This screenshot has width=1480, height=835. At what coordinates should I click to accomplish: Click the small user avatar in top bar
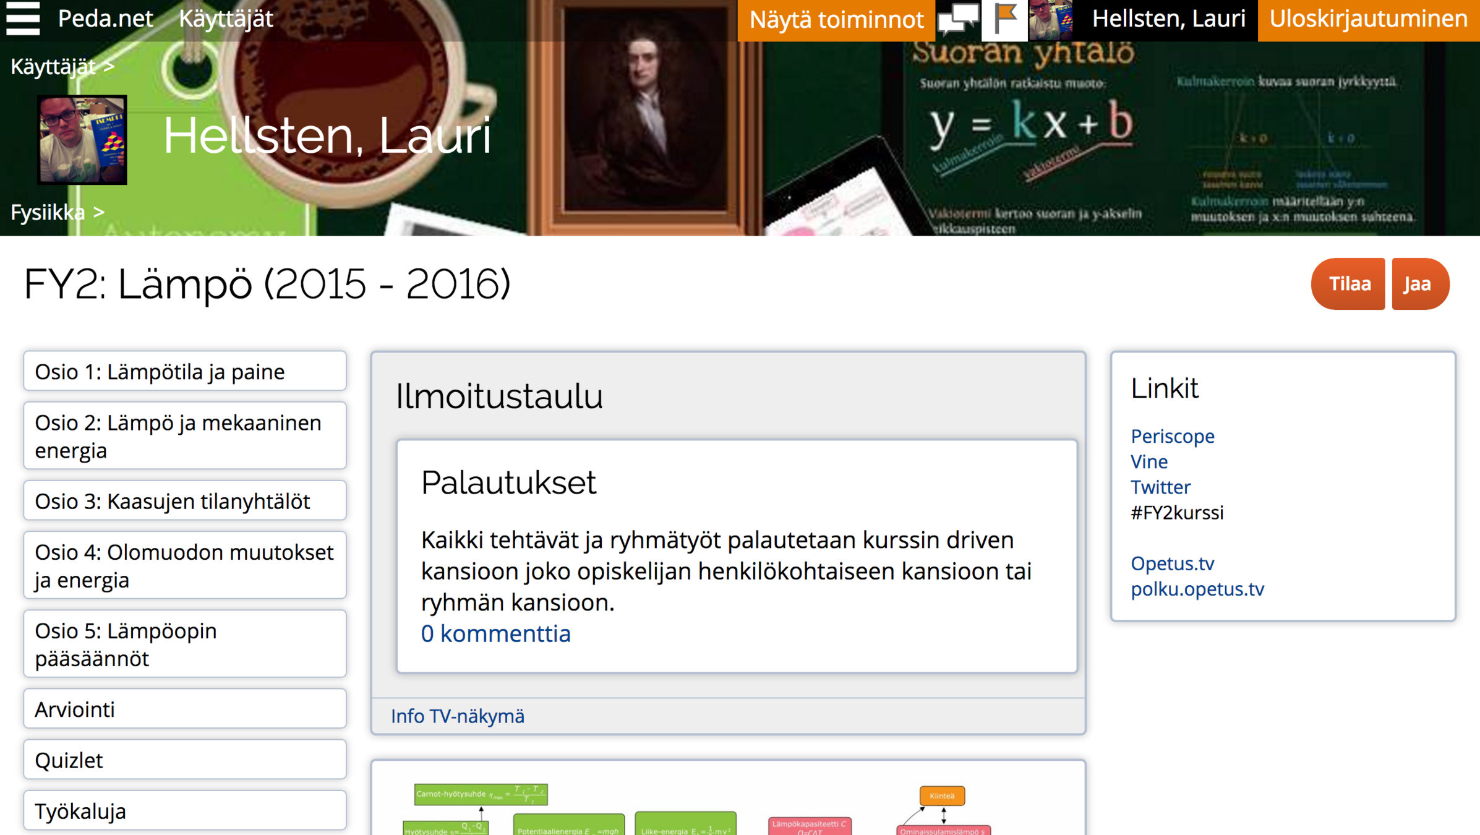tap(1051, 20)
